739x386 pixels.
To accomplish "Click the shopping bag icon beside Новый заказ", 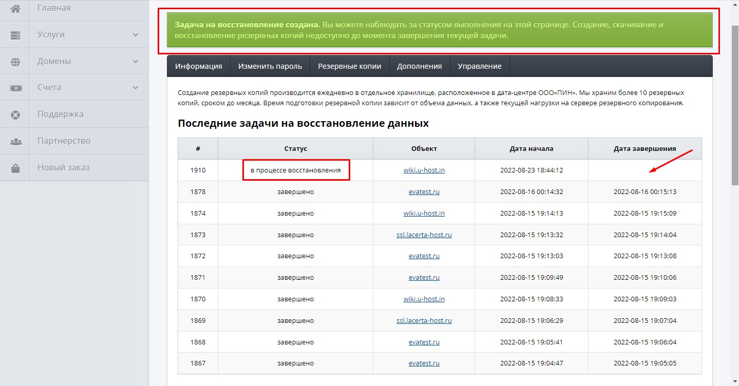I will click(x=15, y=168).
